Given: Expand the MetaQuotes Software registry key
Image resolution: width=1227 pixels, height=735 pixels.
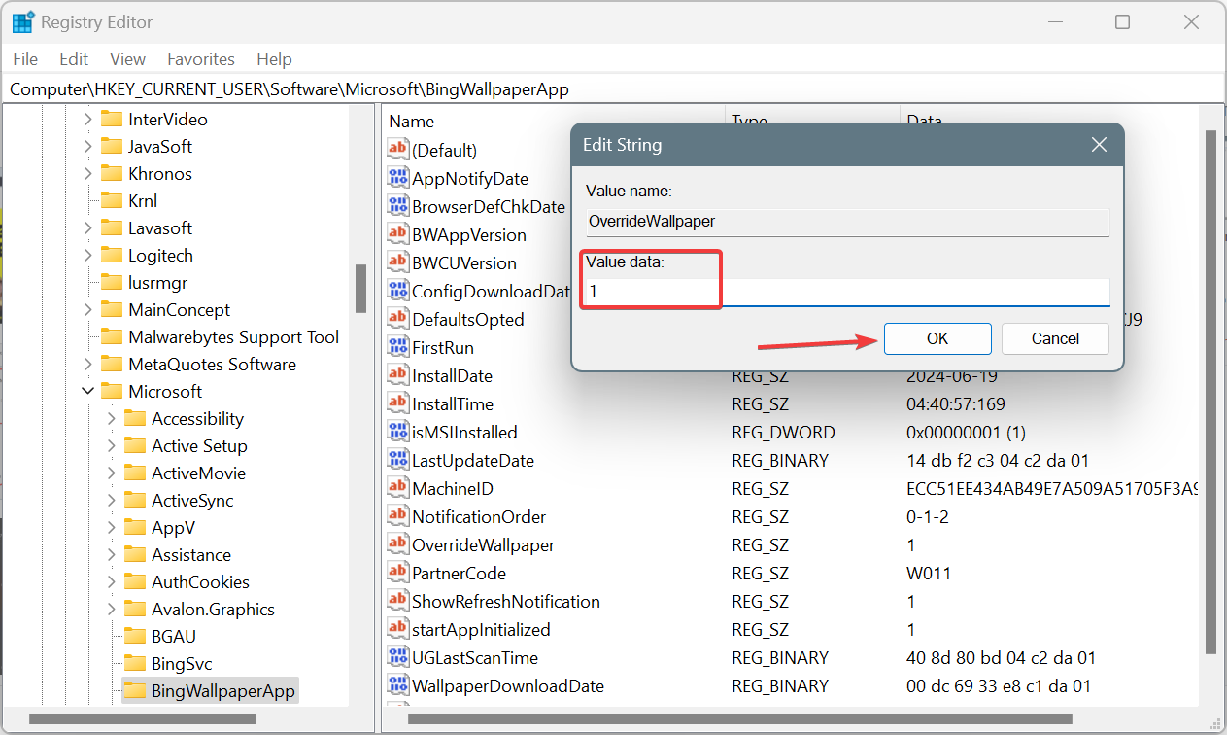Looking at the screenshot, I should pyautogui.click(x=87, y=365).
